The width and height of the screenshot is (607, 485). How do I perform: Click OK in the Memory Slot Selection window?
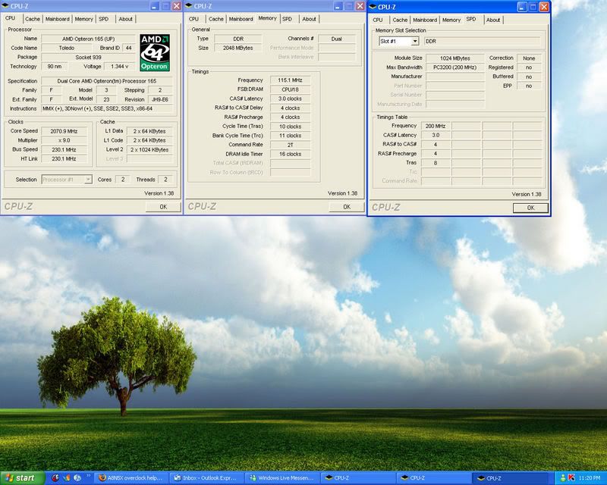pos(530,208)
